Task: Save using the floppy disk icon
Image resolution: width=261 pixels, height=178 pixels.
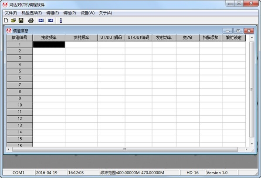Action: point(21,21)
